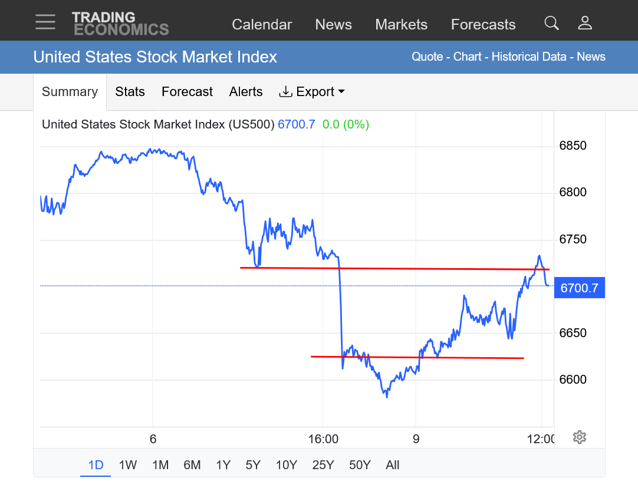Viewport: 638px width, 488px height.
Task: Show the All time range
Action: point(393,465)
